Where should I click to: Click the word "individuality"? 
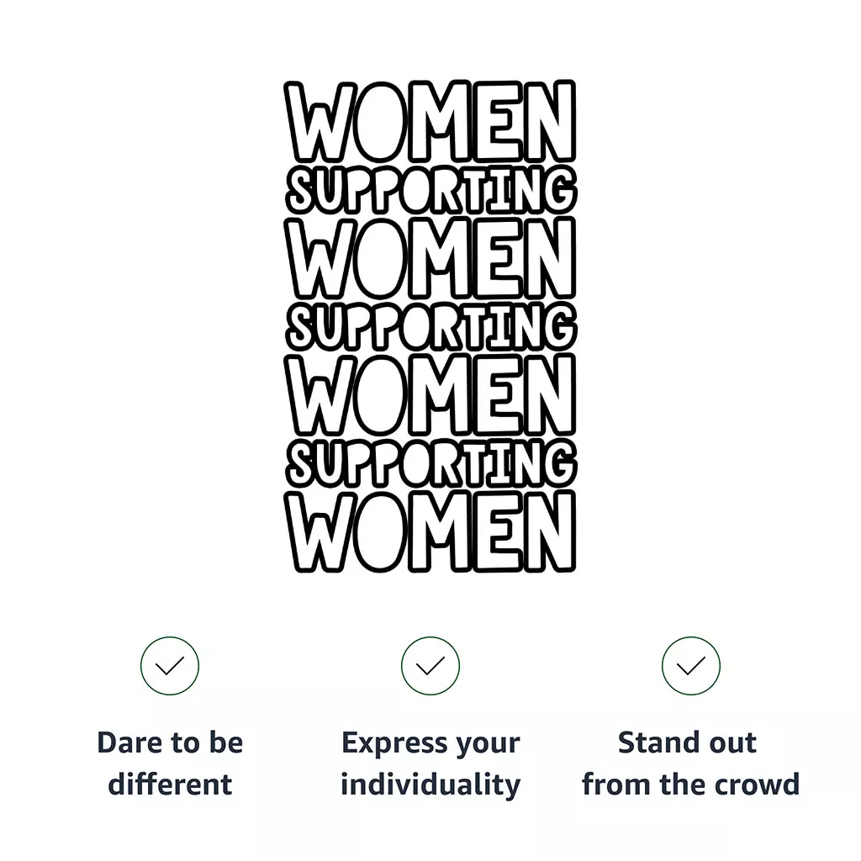430,785
